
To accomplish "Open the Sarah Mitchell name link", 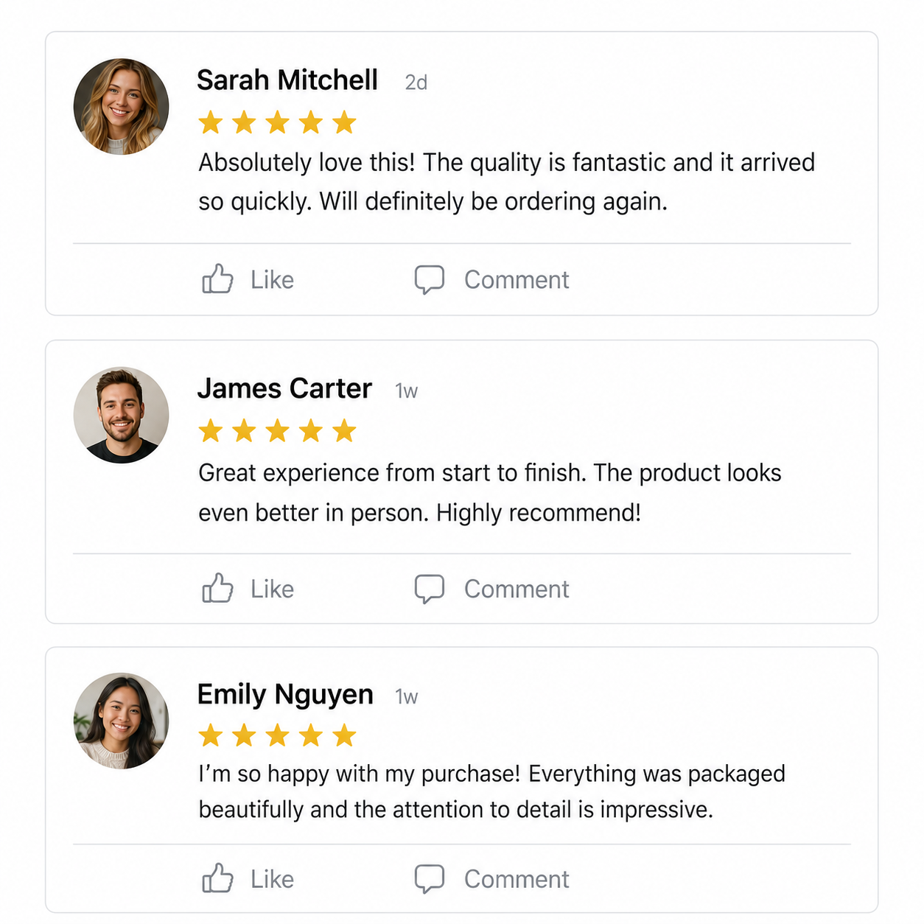I will [287, 80].
